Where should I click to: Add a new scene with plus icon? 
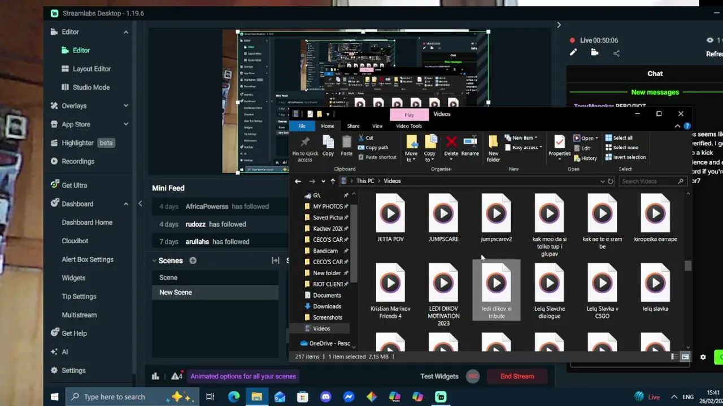(x=193, y=261)
